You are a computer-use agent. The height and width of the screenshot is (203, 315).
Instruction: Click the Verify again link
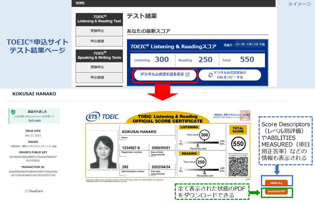(34, 120)
